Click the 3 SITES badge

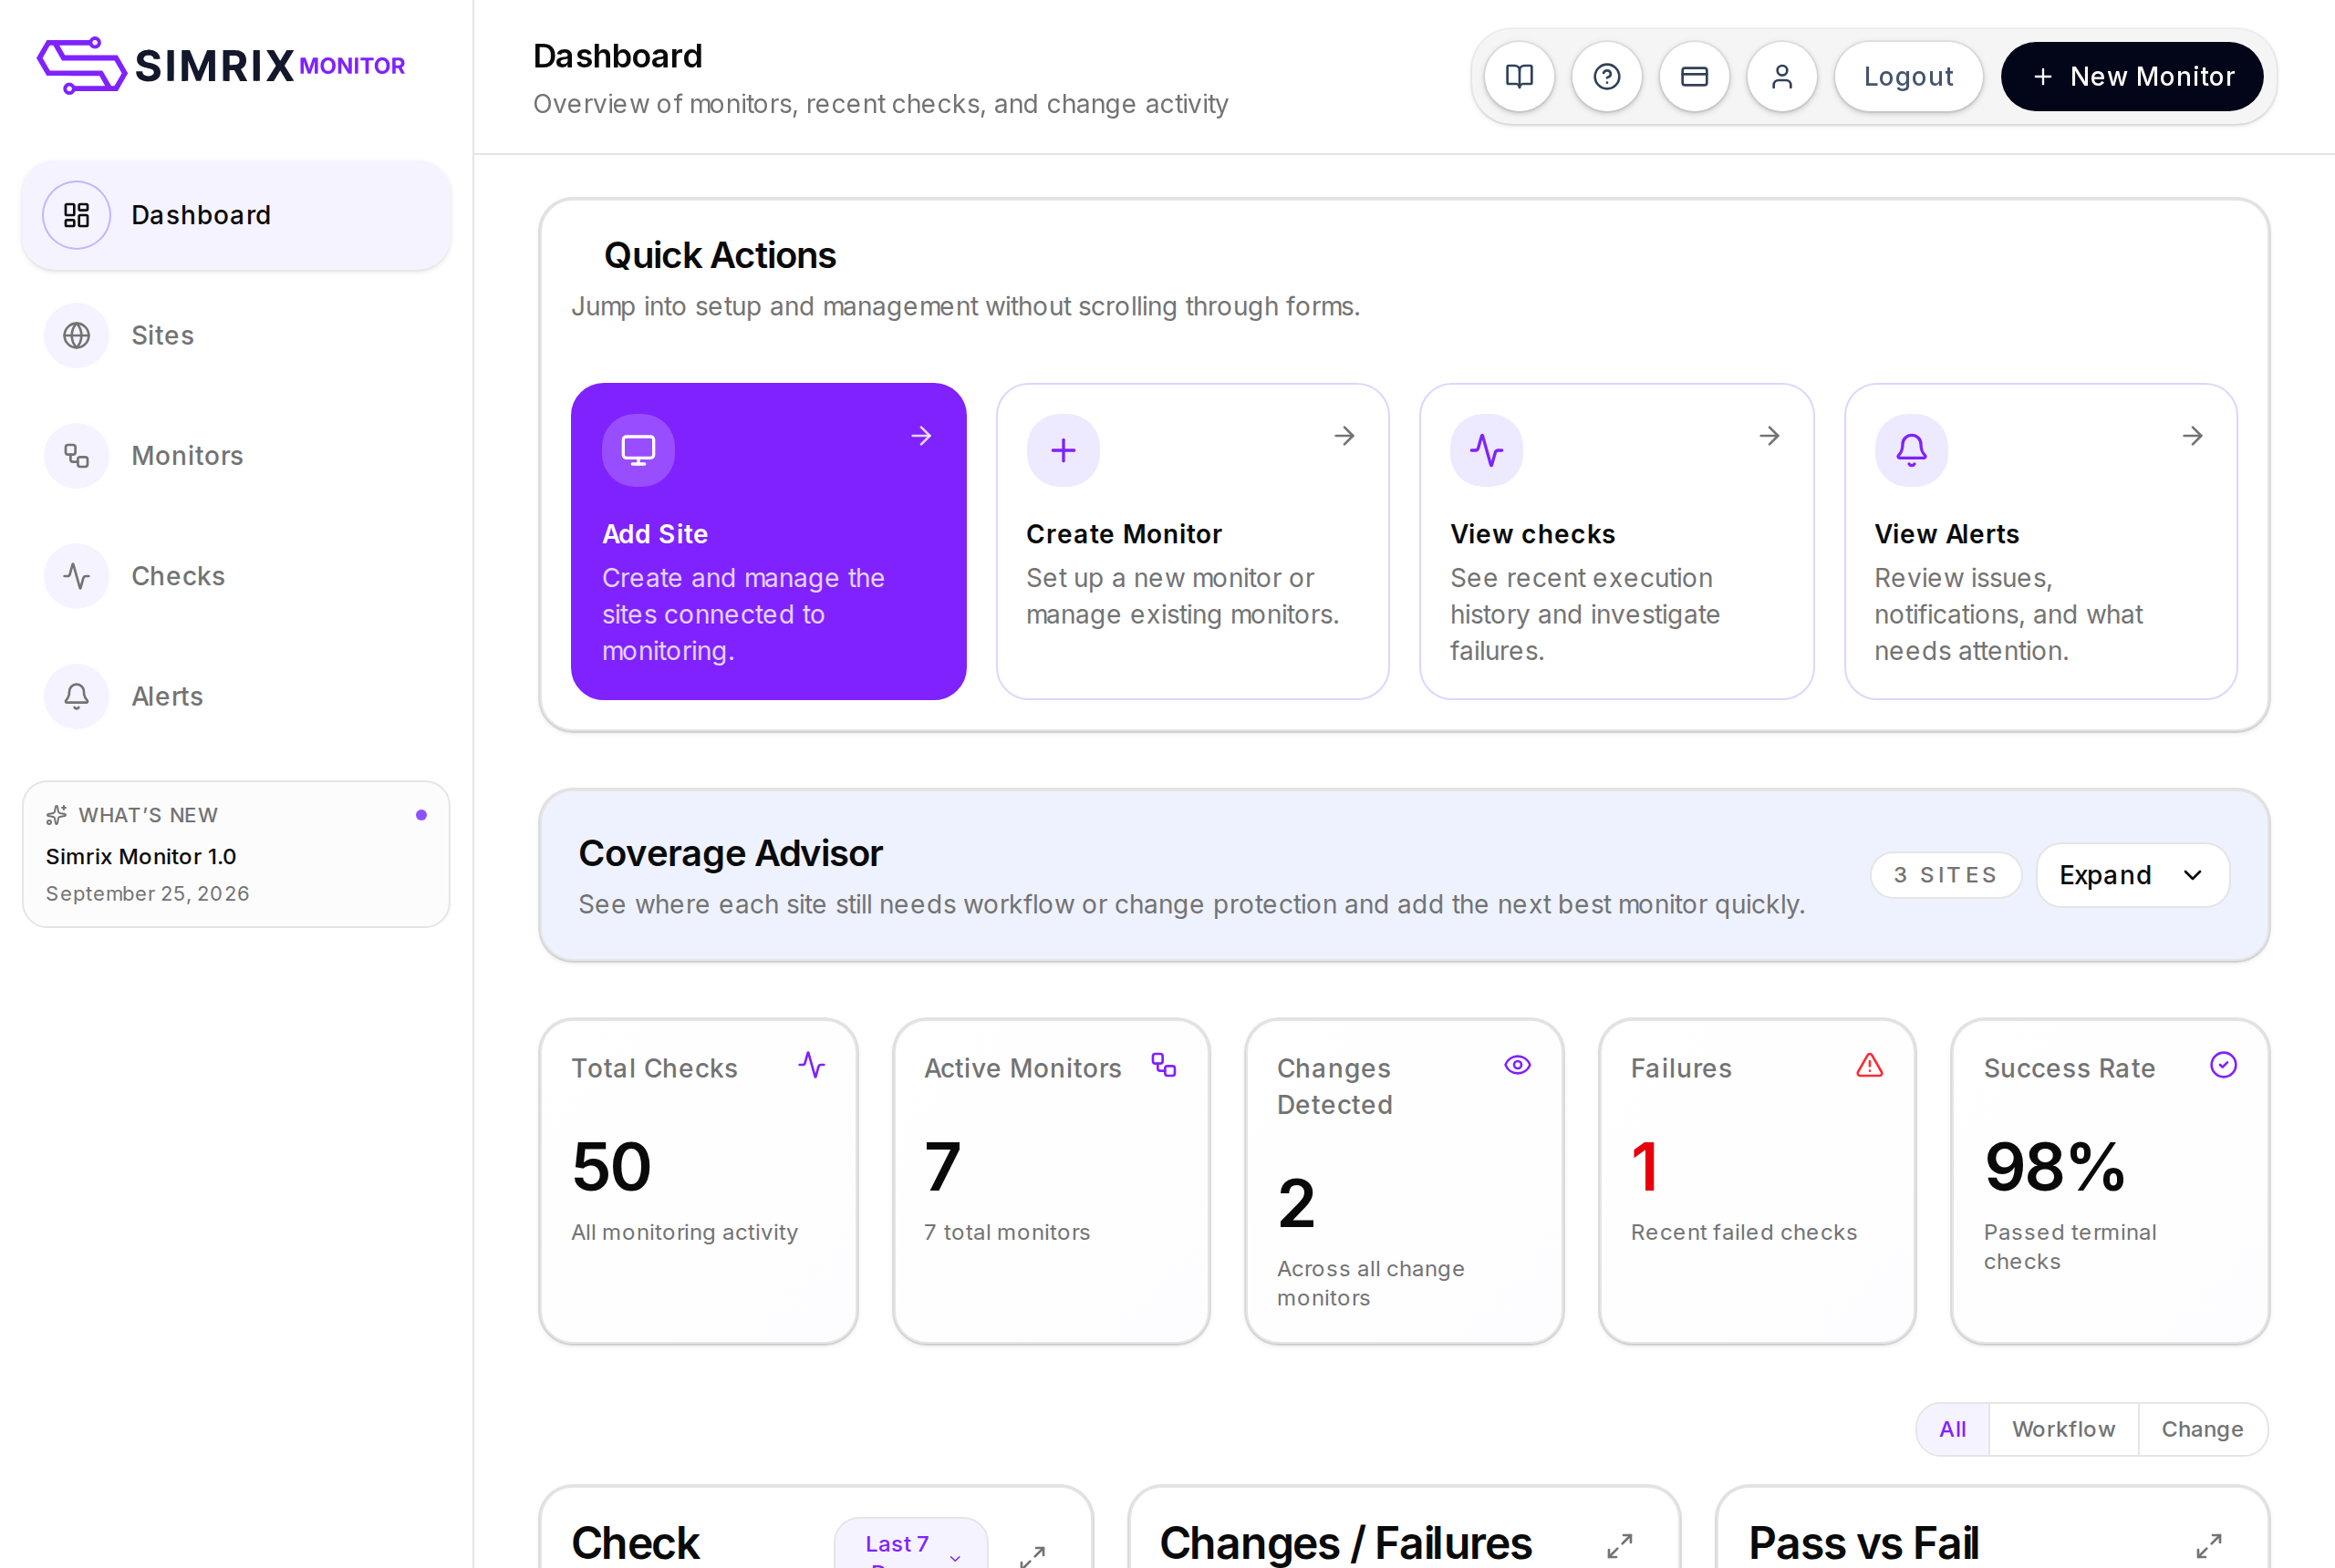(x=1946, y=875)
